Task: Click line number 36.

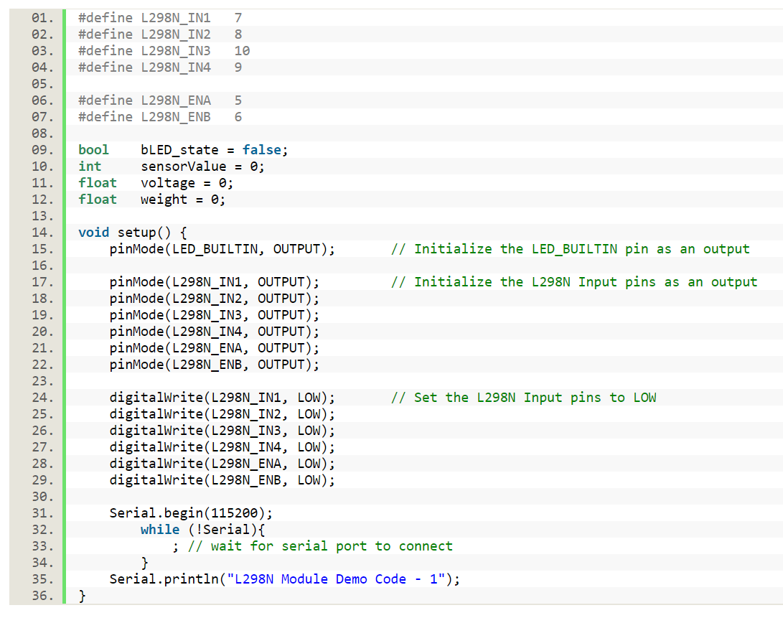Action: coord(42,596)
